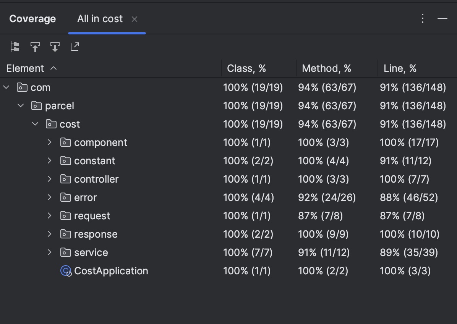Click the Generate Coverage Report export icon

[75, 47]
